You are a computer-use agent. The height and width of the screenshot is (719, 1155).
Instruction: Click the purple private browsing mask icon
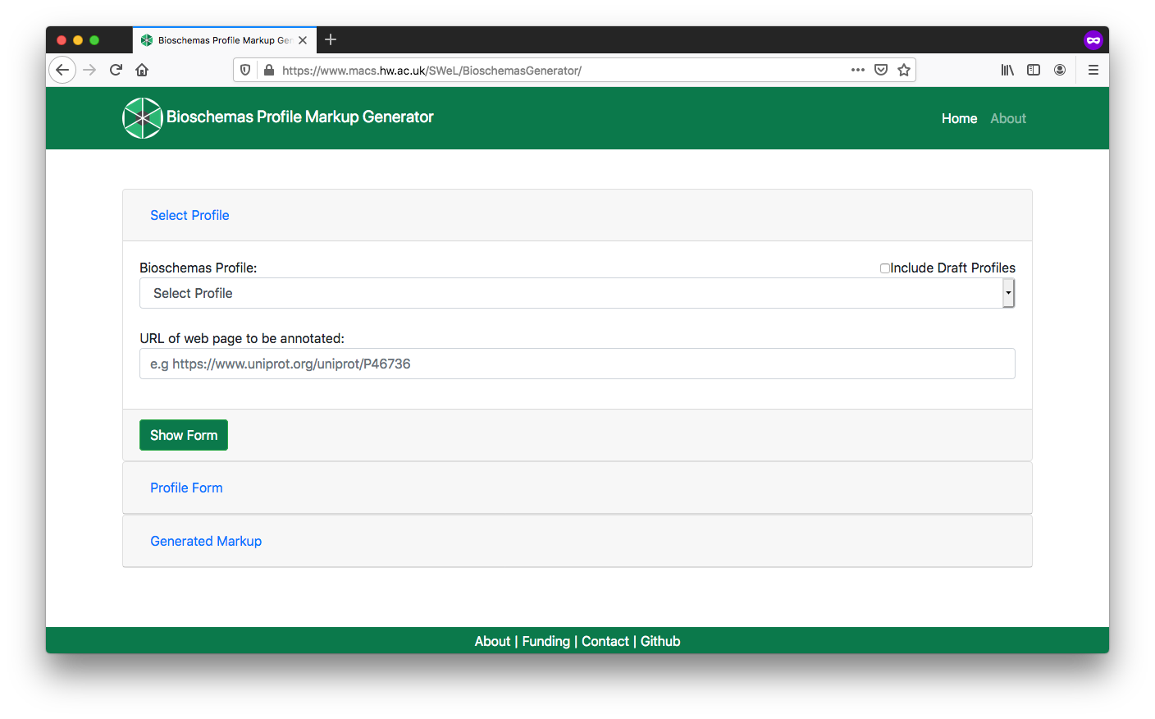tap(1093, 39)
